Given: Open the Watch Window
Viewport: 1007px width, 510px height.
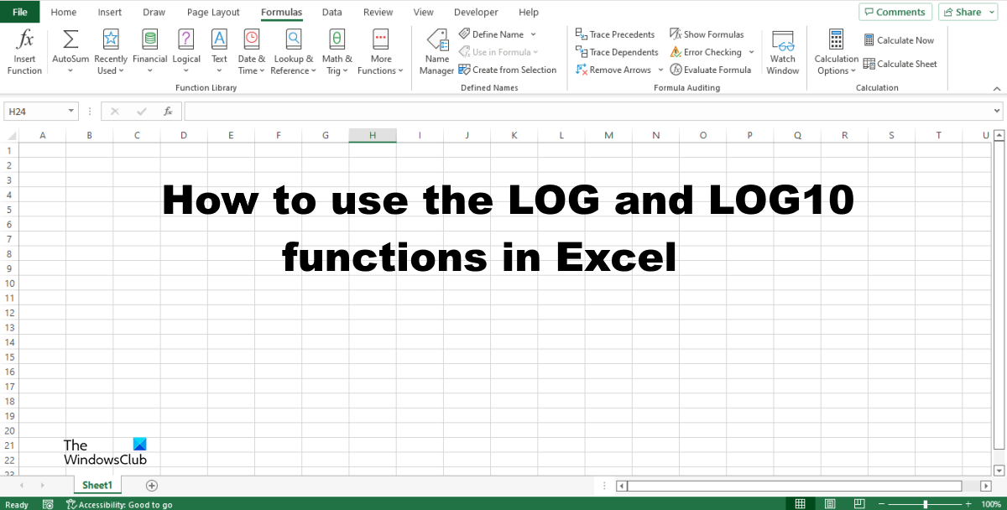Looking at the screenshot, I should tap(783, 50).
